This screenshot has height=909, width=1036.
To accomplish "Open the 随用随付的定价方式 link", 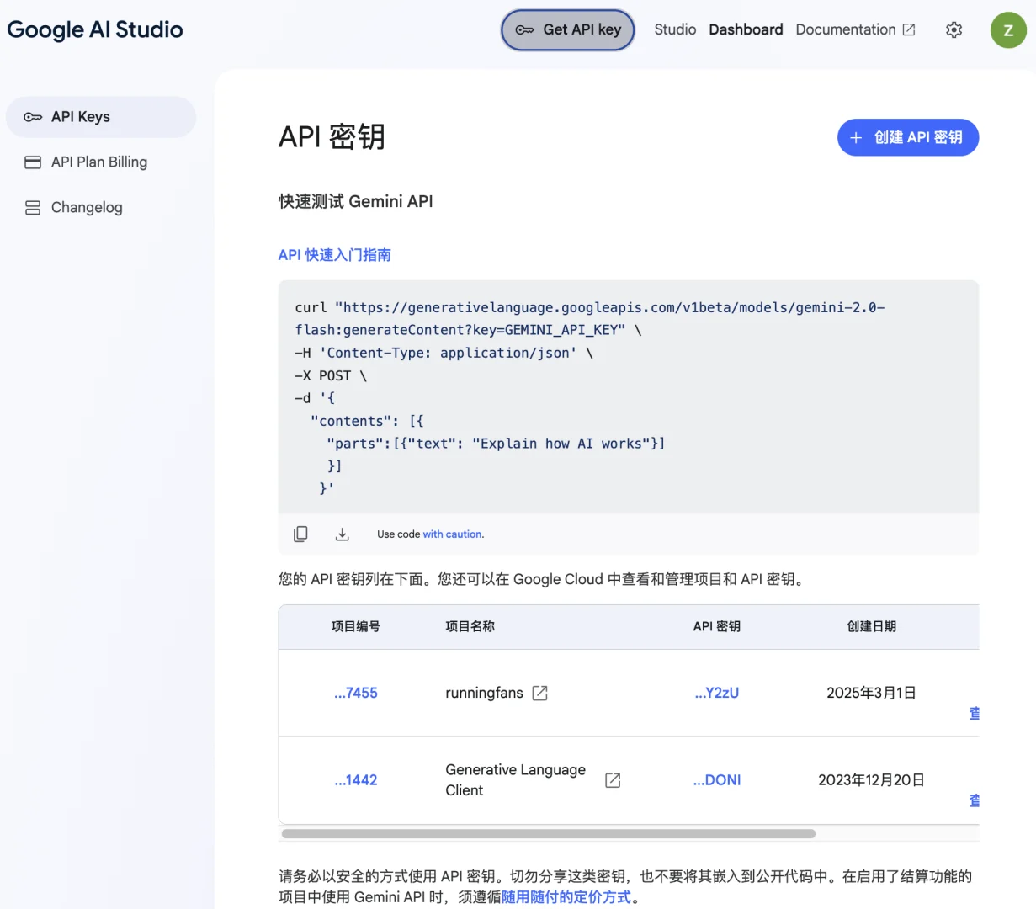I will pos(566,897).
